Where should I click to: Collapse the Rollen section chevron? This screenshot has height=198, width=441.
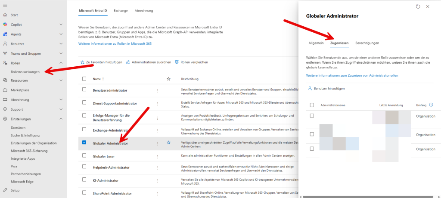tap(61, 63)
